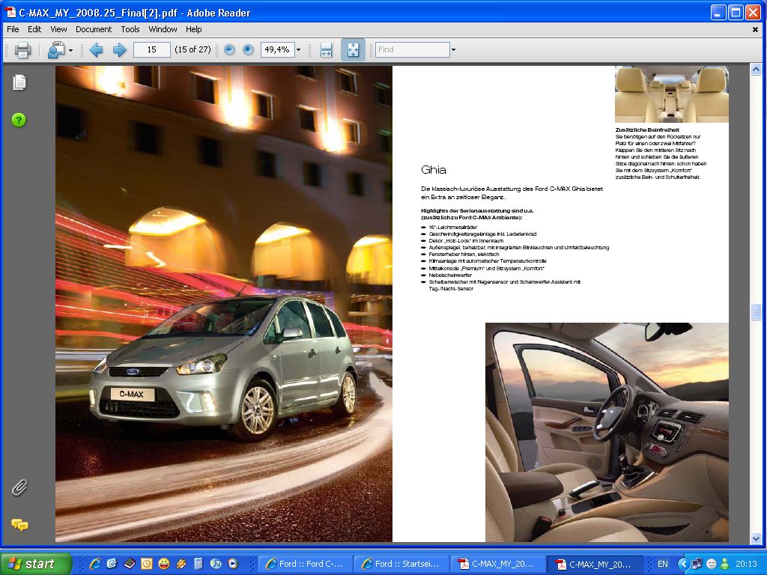Show the Comments panel in sidebar

(x=19, y=525)
